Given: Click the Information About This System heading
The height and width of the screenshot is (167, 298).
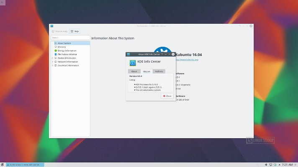Looking at the screenshot, I should point(113,38).
